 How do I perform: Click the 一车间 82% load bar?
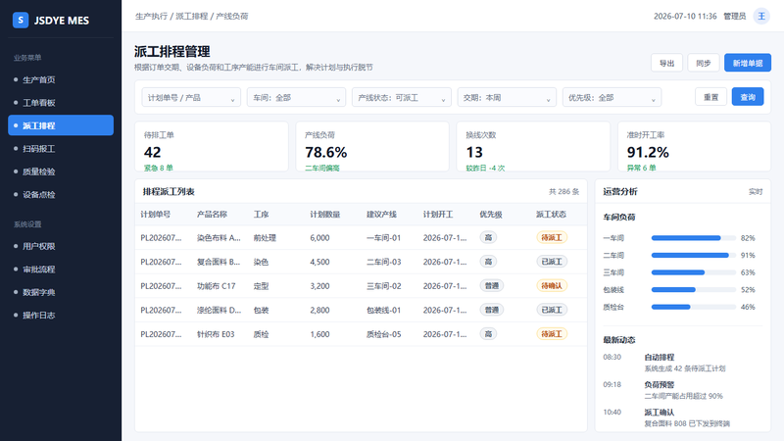coord(693,238)
